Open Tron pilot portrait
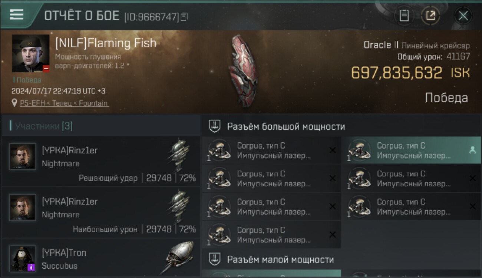This screenshot has width=482, height=278. coord(23,258)
